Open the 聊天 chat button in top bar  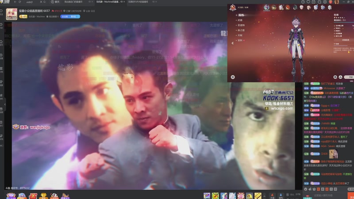55,2
